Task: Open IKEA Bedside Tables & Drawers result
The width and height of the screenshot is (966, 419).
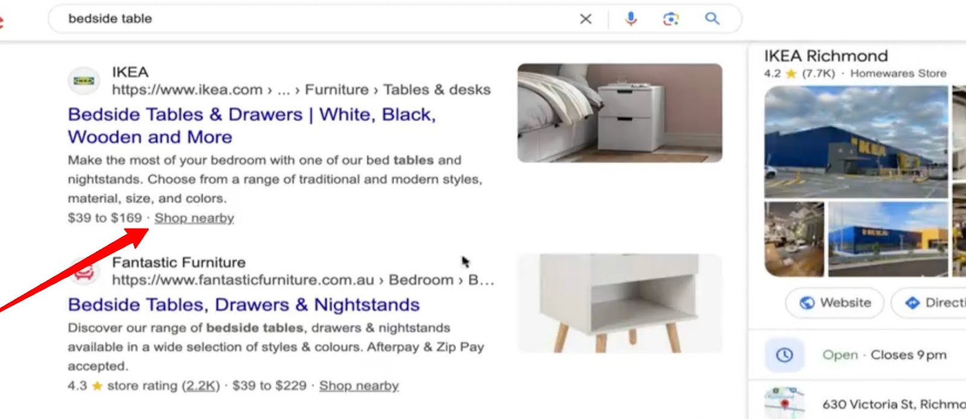Action: [x=252, y=125]
